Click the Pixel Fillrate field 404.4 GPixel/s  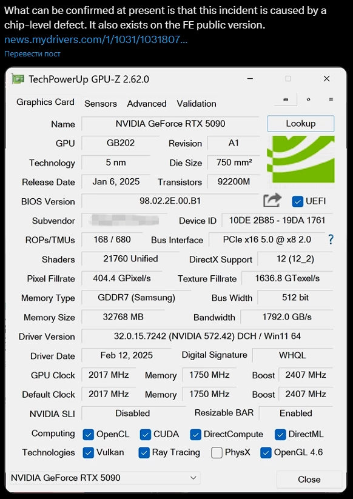coord(121,278)
